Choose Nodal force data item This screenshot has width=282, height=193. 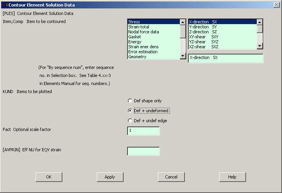click(x=154, y=32)
